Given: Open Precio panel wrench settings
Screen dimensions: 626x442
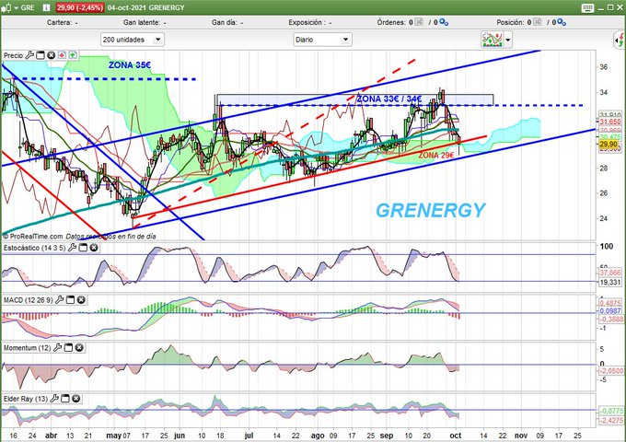Looking at the screenshot, I should [x=29, y=55].
